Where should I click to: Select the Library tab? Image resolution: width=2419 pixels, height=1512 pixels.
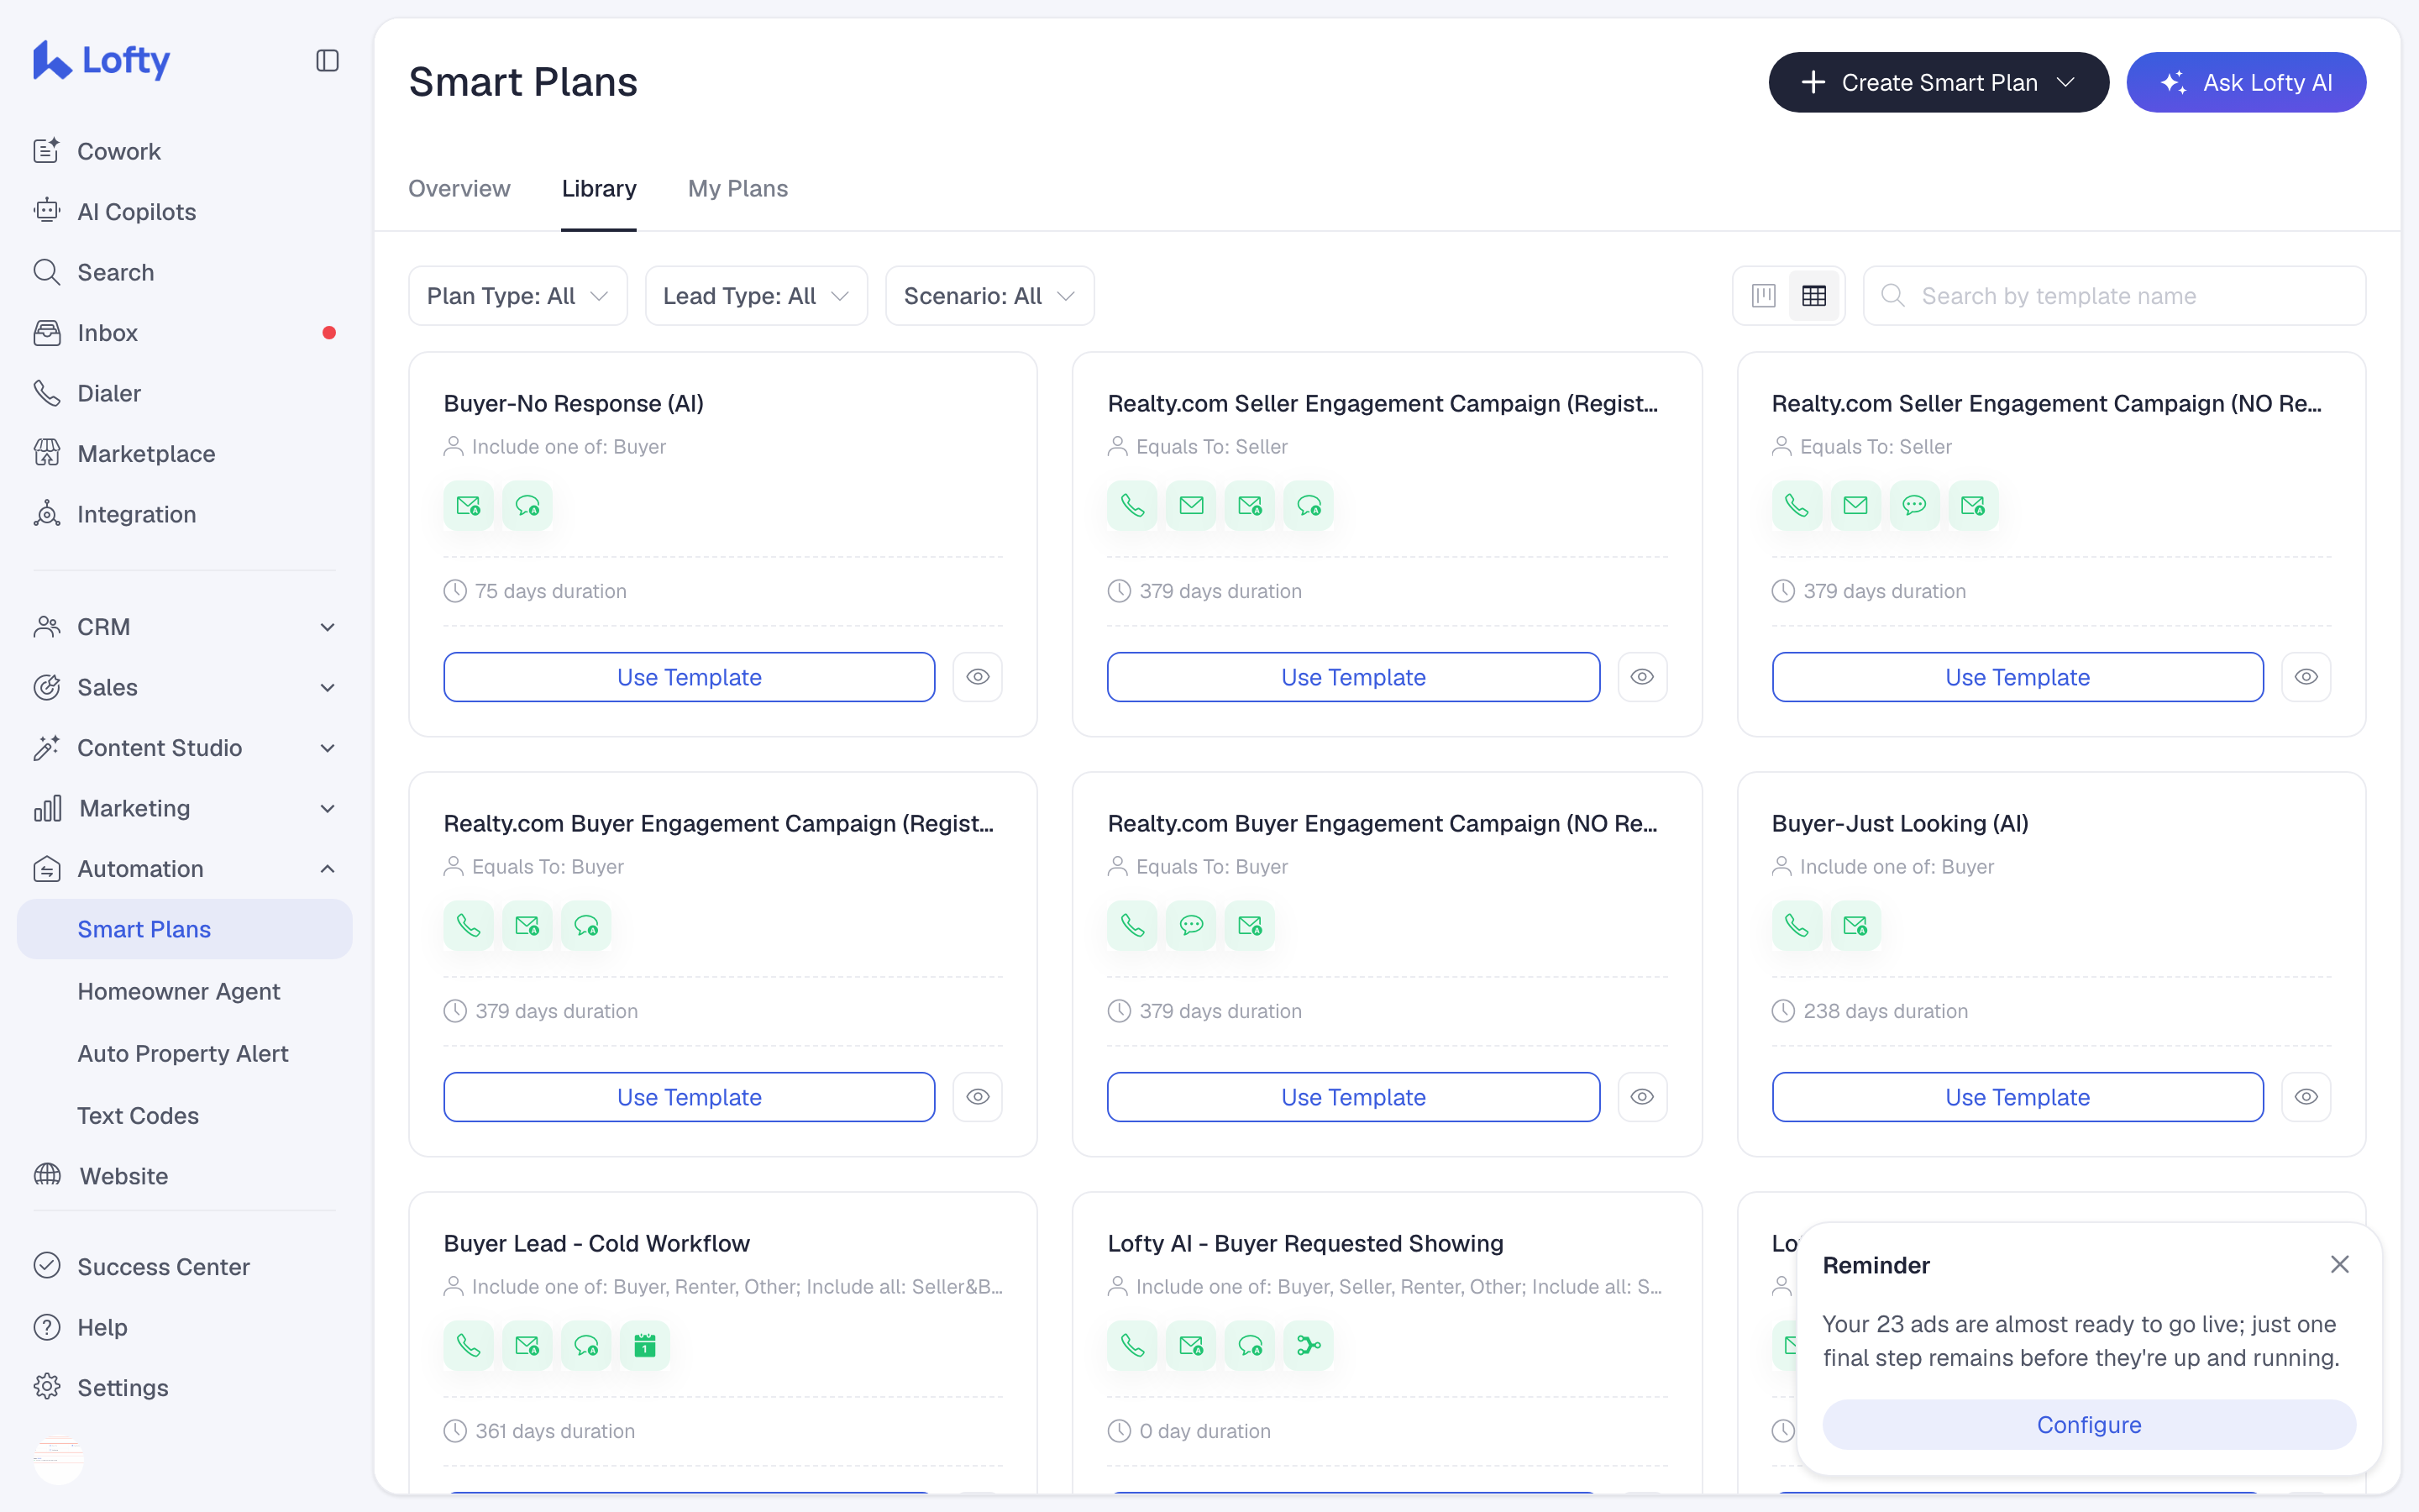[599, 188]
